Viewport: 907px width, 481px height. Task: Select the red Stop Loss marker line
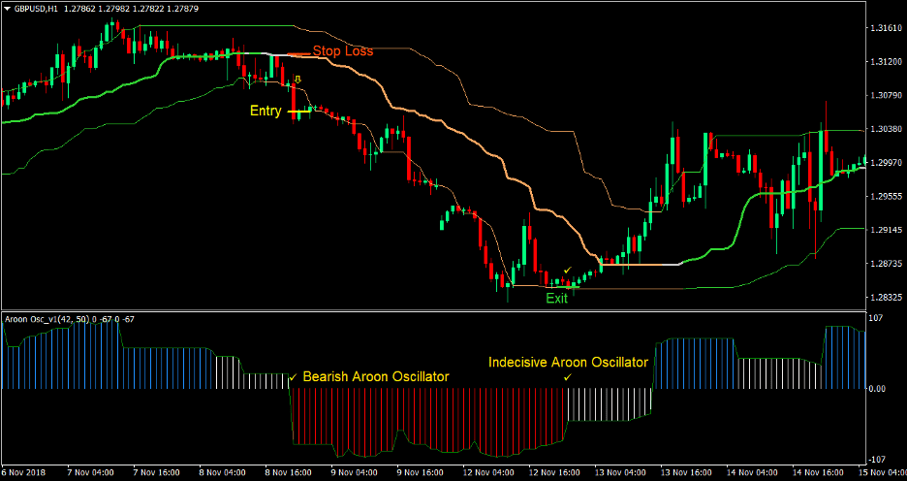[x=296, y=52]
